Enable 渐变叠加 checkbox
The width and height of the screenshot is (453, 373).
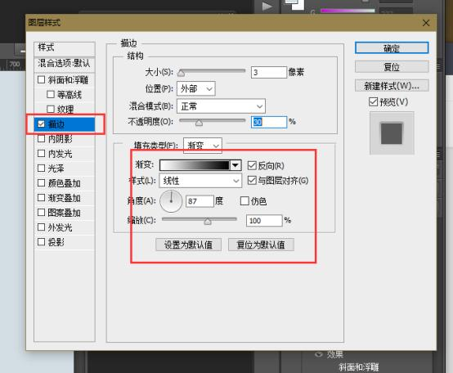click(x=42, y=198)
